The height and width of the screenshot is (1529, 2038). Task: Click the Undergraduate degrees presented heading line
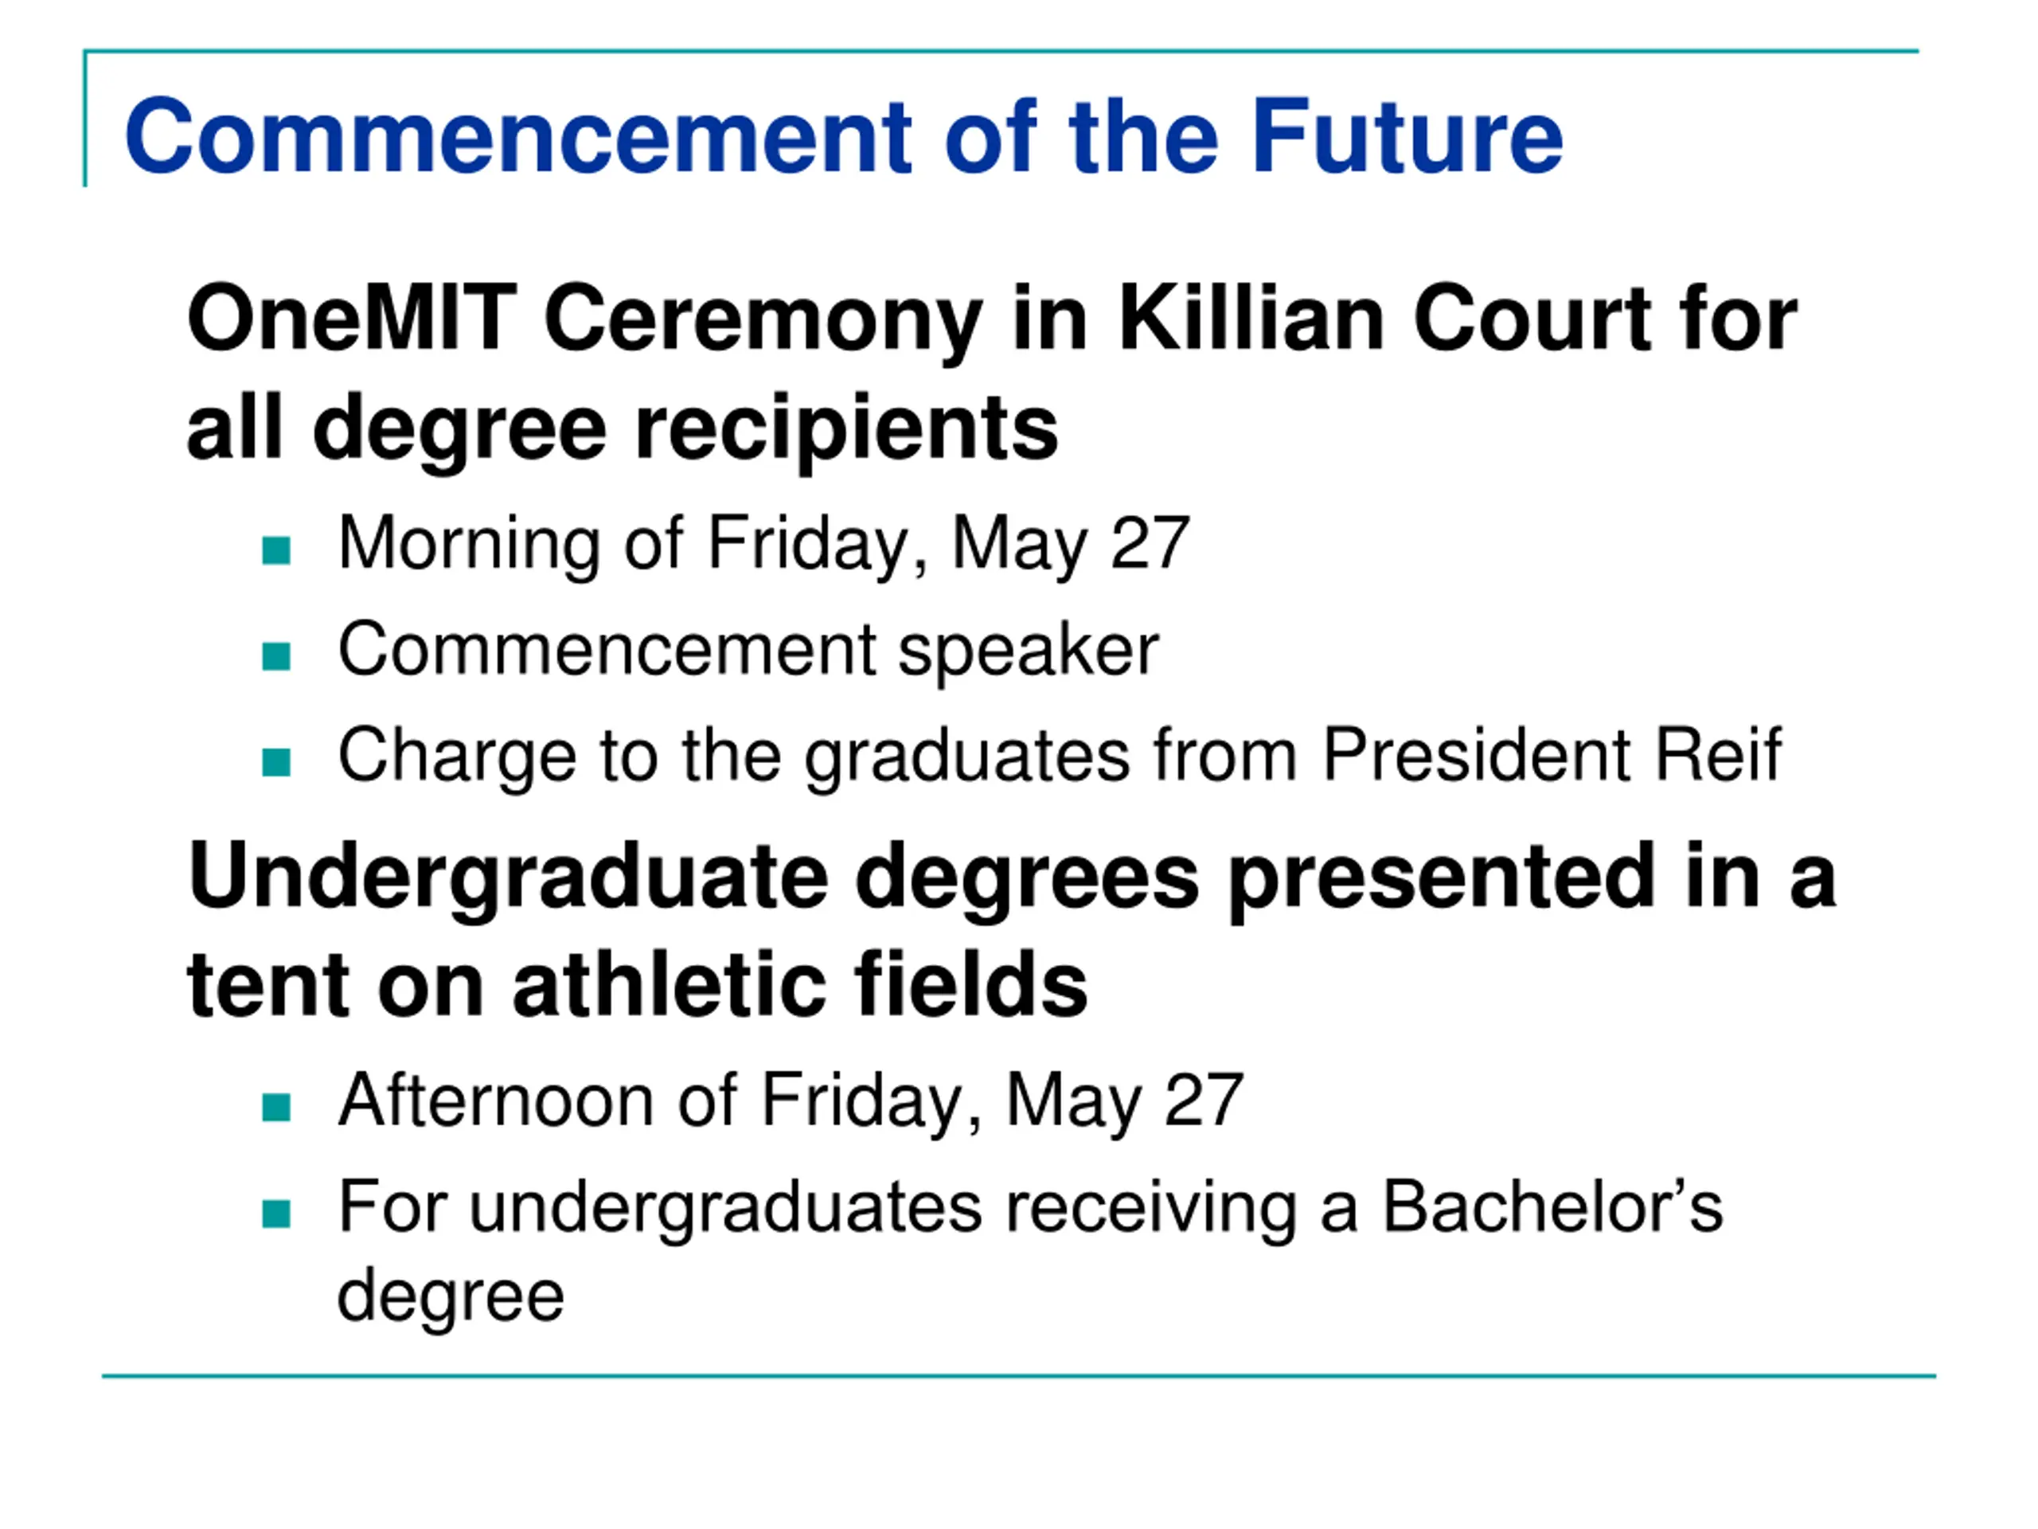1012,877
